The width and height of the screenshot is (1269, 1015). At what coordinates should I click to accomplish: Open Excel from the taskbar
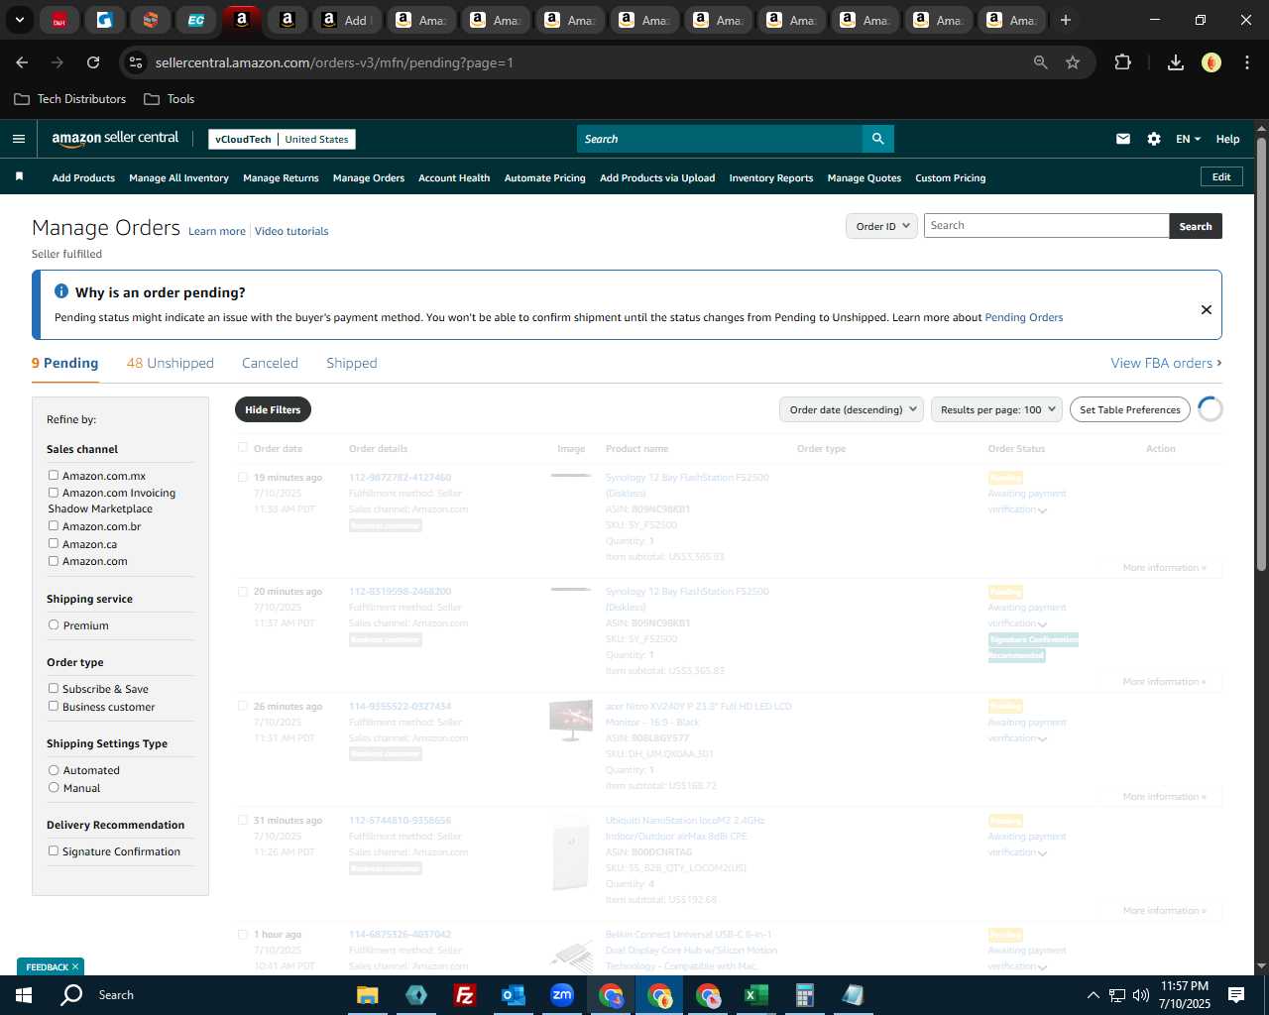tap(755, 995)
